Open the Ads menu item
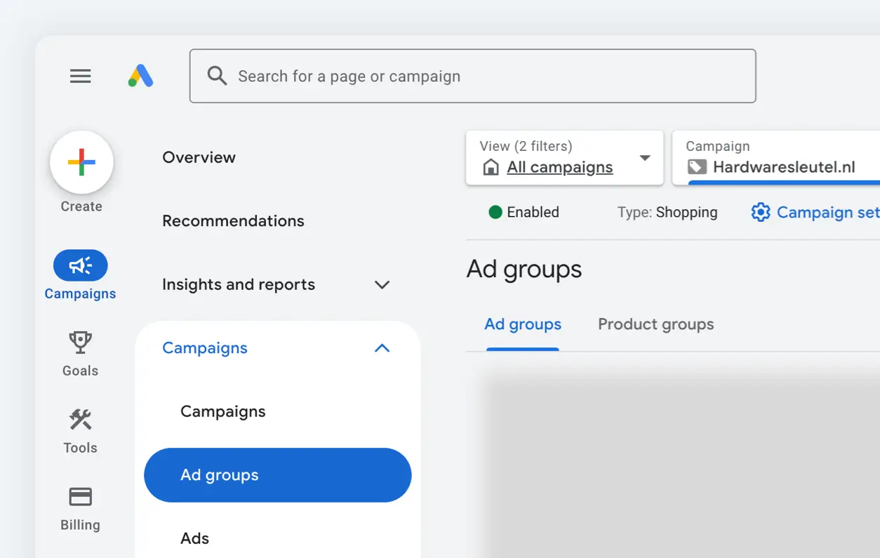This screenshot has height=558, width=880. click(194, 538)
